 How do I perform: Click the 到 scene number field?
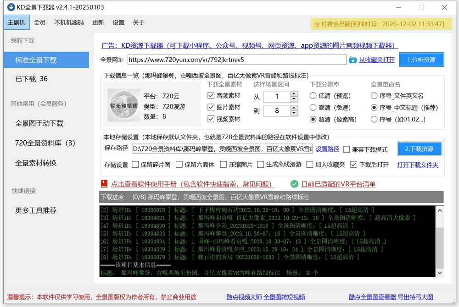point(277,110)
